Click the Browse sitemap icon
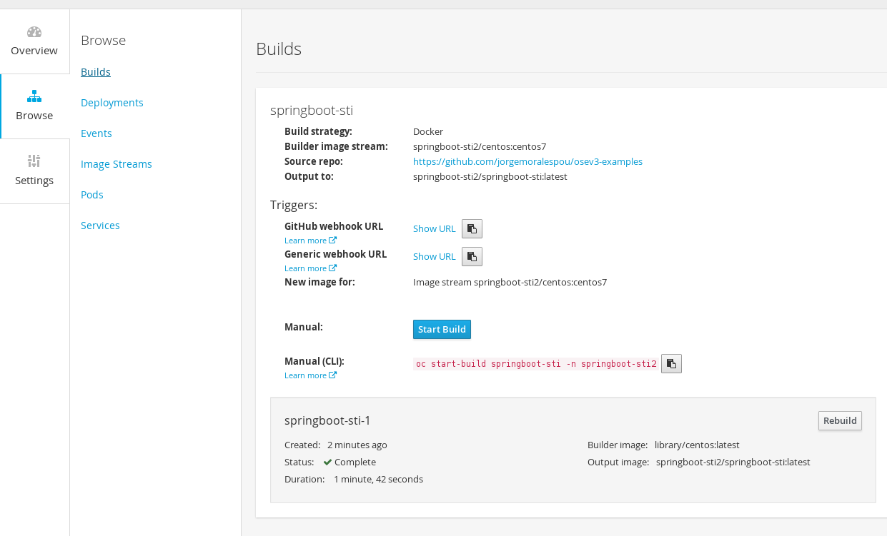887x536 pixels. point(34,96)
